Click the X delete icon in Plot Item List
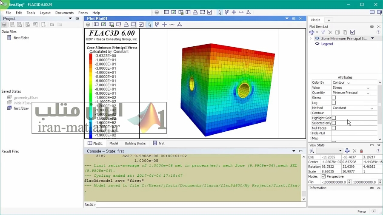 click(330, 32)
